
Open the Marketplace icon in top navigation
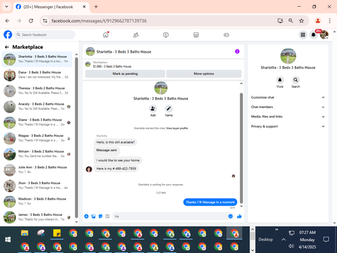tap(196, 35)
